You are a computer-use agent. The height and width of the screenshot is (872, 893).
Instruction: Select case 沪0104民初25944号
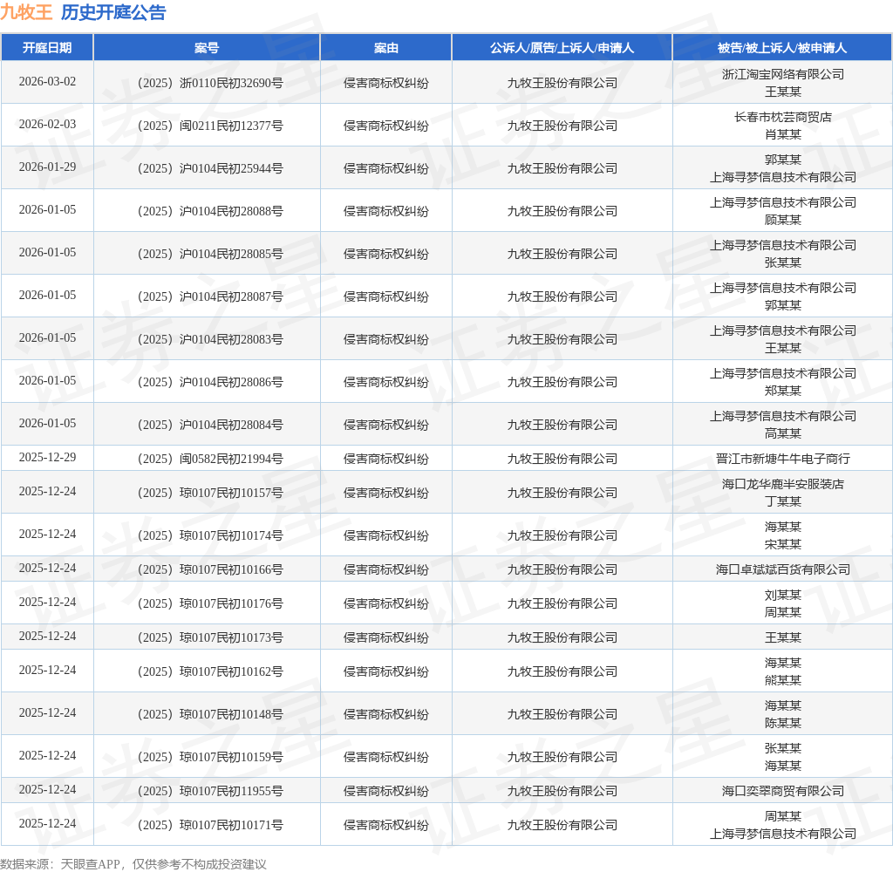[207, 168]
